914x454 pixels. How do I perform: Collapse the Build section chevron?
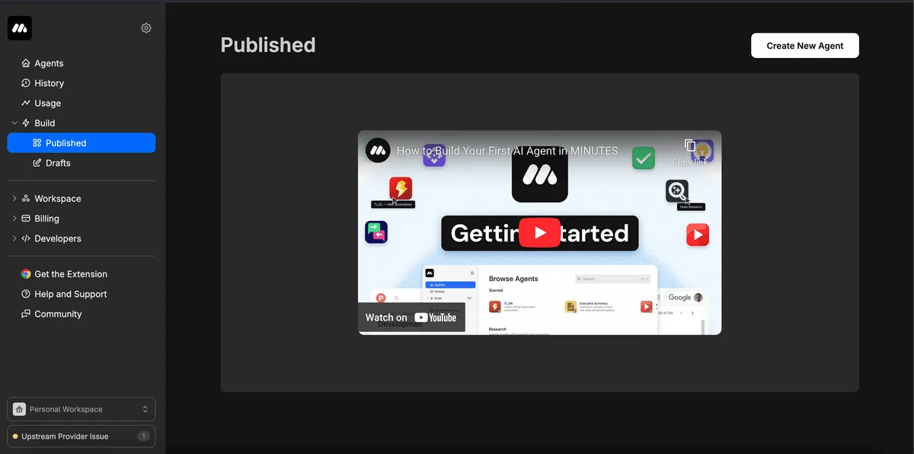(x=14, y=123)
